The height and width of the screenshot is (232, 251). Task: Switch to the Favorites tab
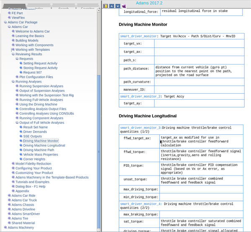click(x=88, y=7)
